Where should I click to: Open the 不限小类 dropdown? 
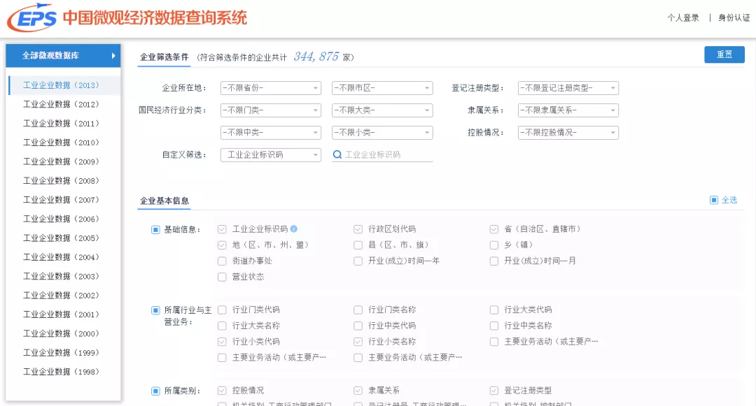point(382,132)
